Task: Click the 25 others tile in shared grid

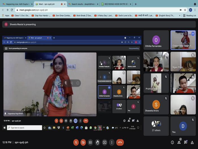Action: click(x=119, y=106)
